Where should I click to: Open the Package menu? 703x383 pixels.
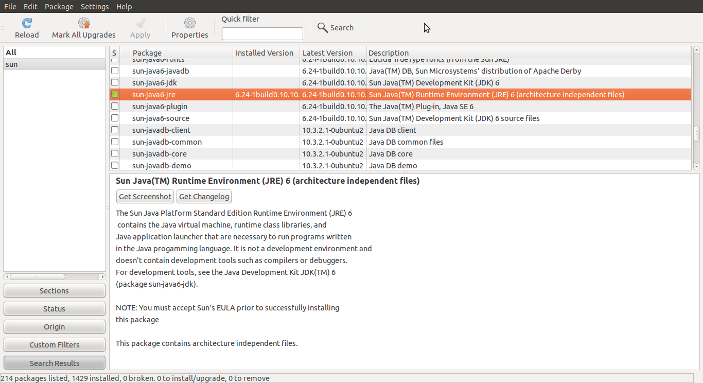pos(59,7)
